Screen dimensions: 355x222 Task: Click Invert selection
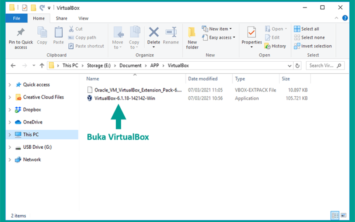313,46
